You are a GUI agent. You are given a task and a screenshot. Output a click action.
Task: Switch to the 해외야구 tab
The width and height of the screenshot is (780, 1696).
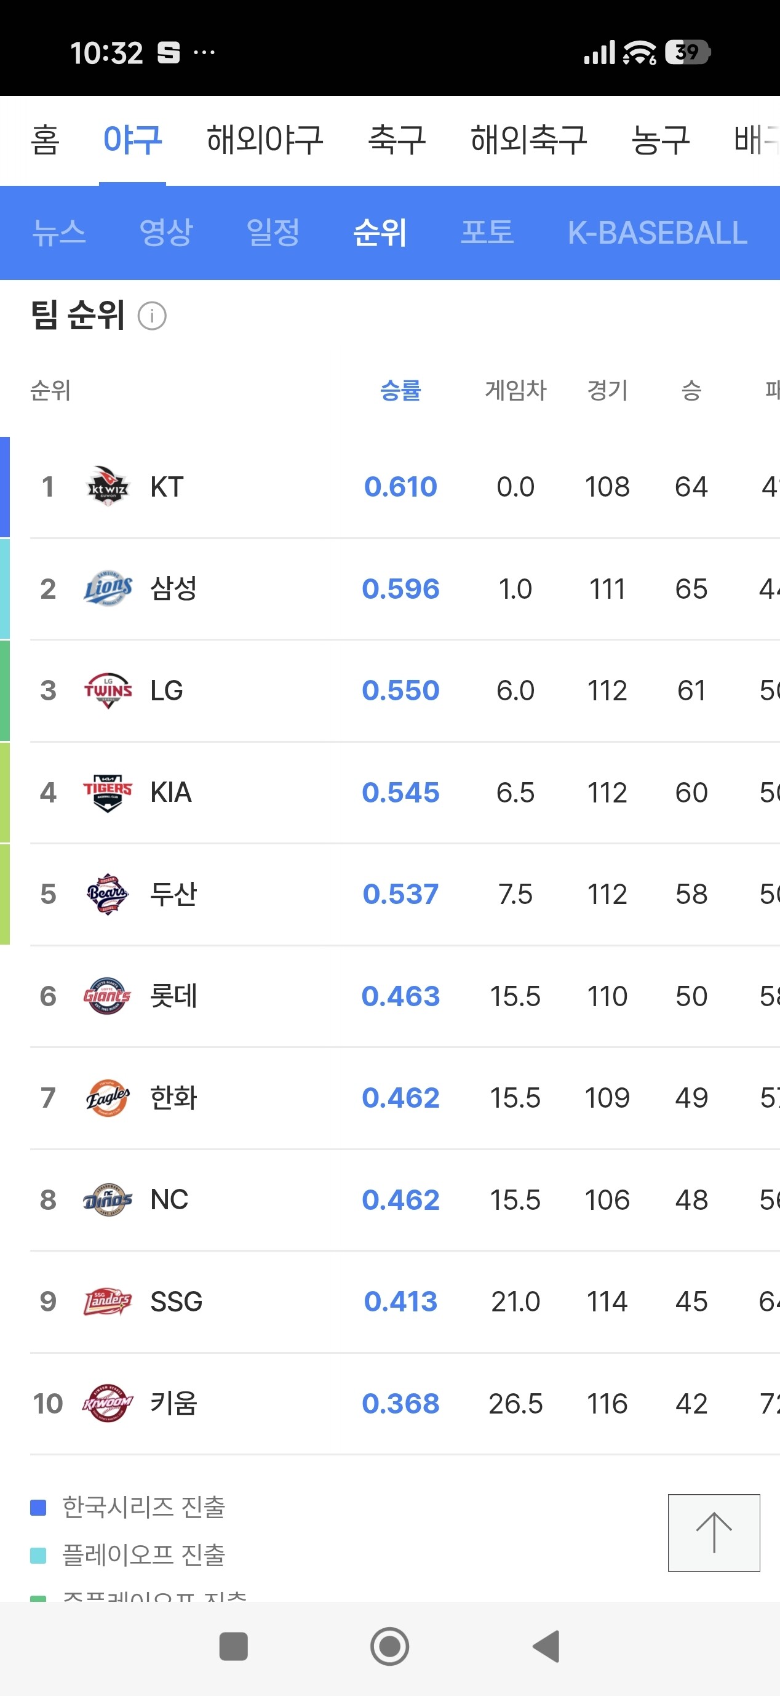[265, 140]
